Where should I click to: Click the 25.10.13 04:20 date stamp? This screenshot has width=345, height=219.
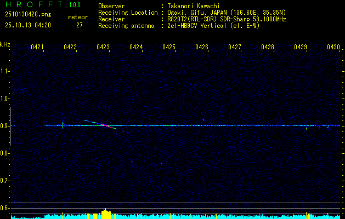click(x=27, y=25)
